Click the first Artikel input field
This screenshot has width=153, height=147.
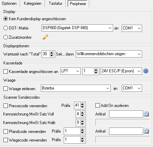(x=126, y=114)
